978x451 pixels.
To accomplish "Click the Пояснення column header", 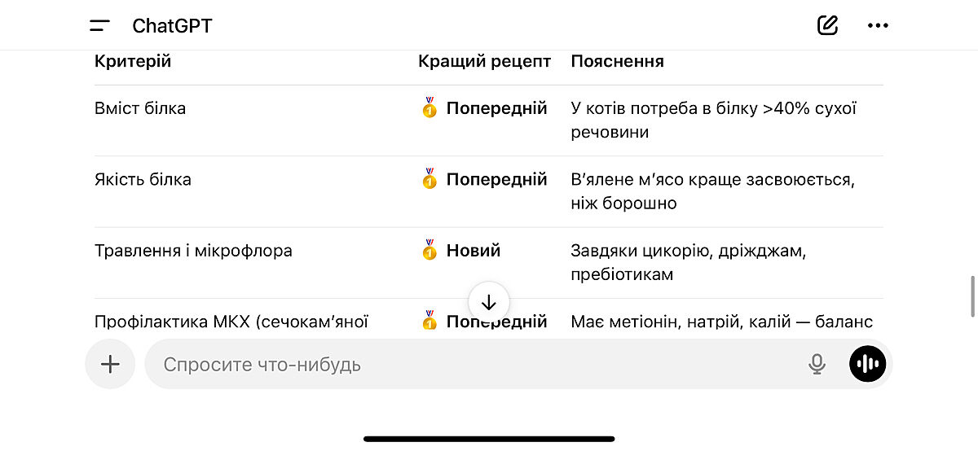I will [617, 61].
